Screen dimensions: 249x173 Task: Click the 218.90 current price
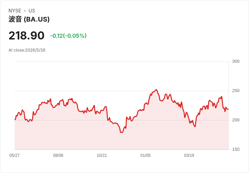pos(26,35)
